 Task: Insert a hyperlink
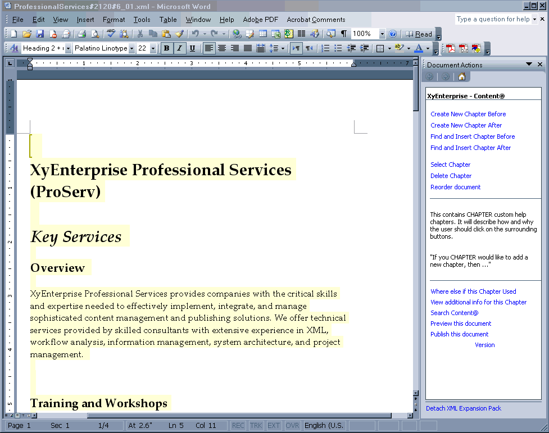(x=237, y=34)
